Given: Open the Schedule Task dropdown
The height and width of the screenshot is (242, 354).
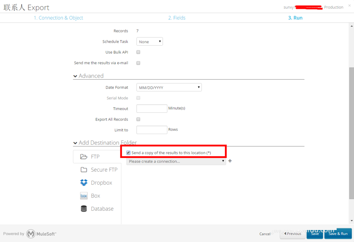Looking at the screenshot, I should (x=149, y=42).
